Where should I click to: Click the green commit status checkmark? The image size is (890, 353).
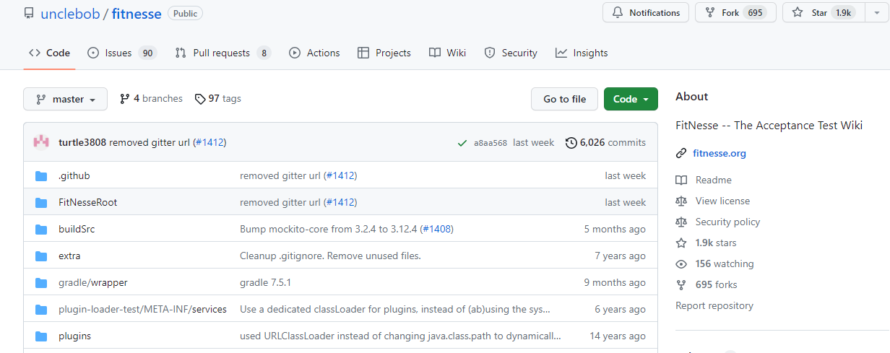point(462,143)
